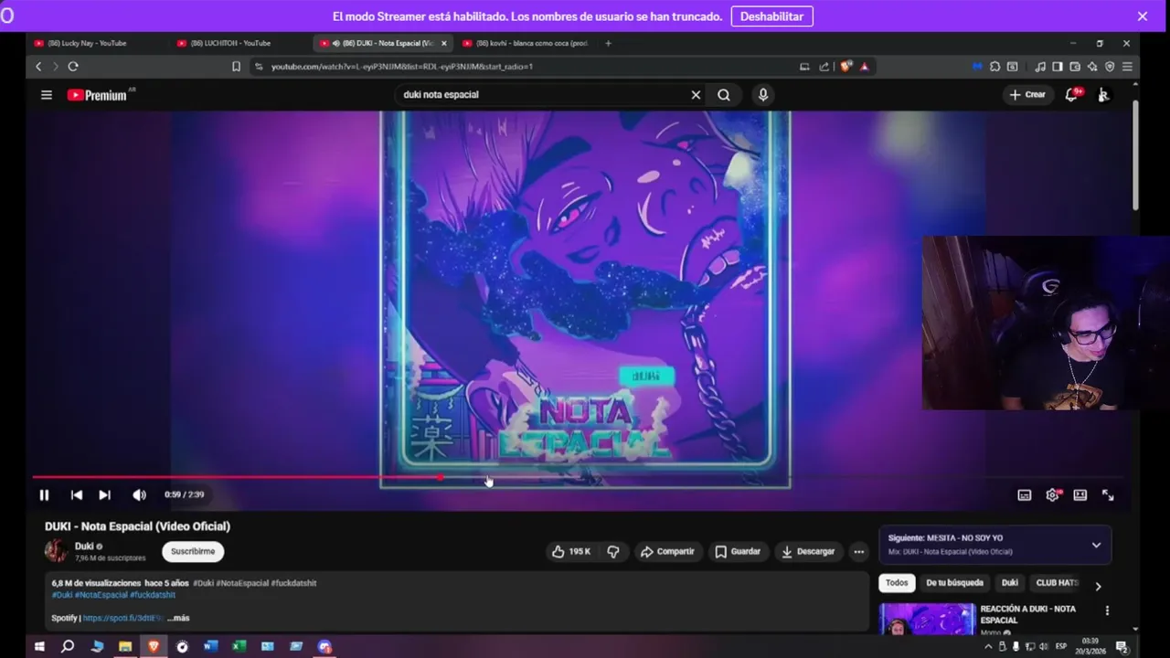Like the video with 195 K thumbs up

tap(571, 551)
